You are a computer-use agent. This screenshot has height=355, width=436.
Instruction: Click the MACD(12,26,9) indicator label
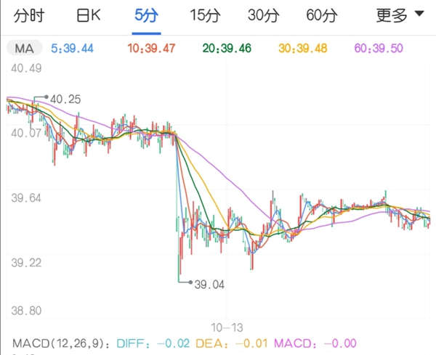pyautogui.click(x=61, y=343)
